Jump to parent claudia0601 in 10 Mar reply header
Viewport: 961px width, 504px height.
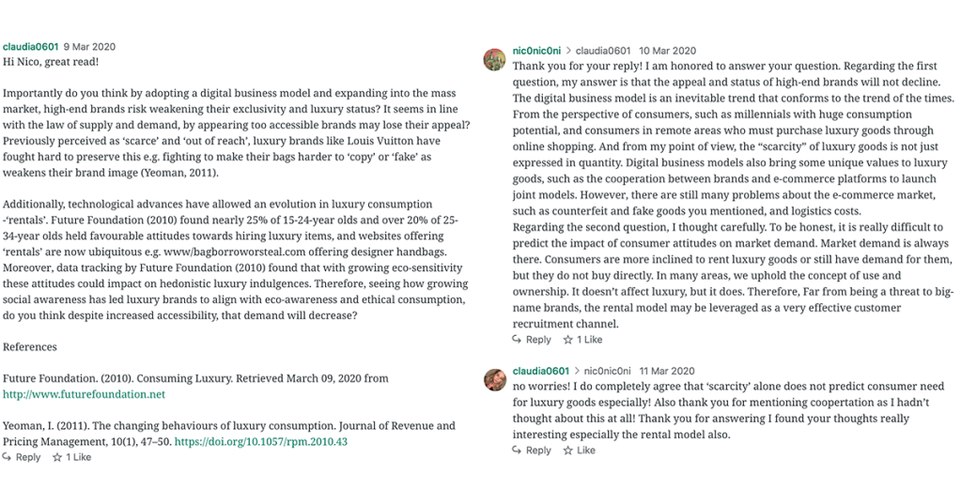click(602, 50)
